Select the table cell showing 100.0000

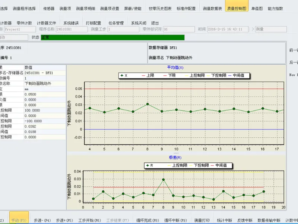point(45,110)
